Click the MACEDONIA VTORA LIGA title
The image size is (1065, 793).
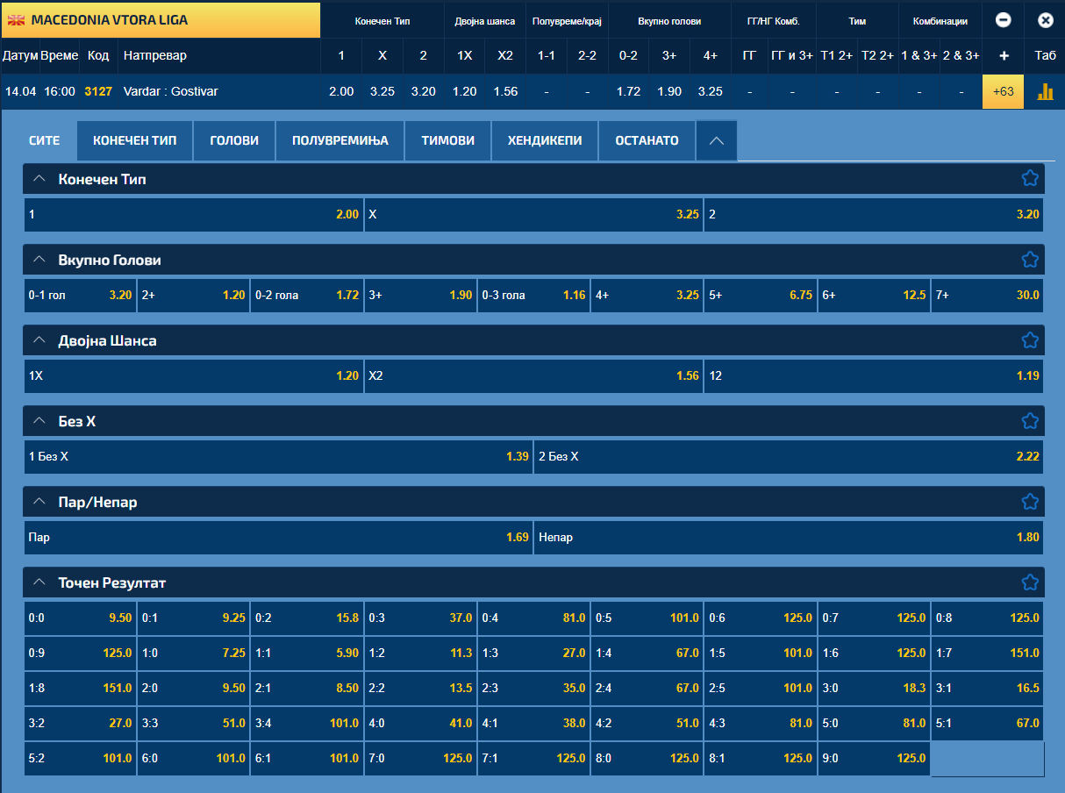pyautogui.click(x=110, y=19)
